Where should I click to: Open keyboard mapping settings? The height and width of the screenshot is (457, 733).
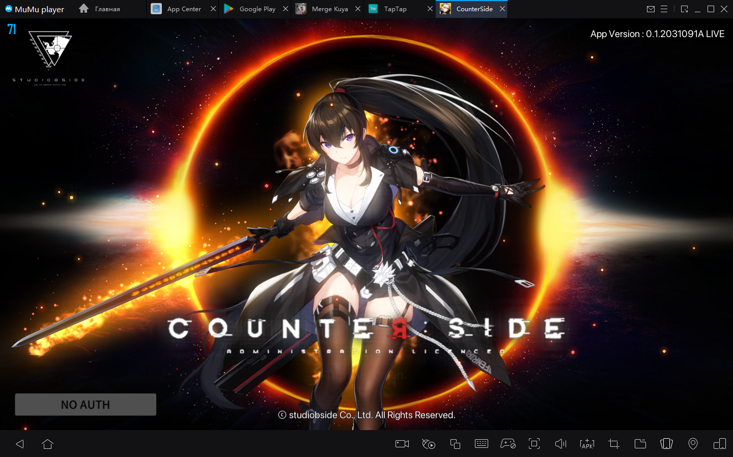coord(482,444)
